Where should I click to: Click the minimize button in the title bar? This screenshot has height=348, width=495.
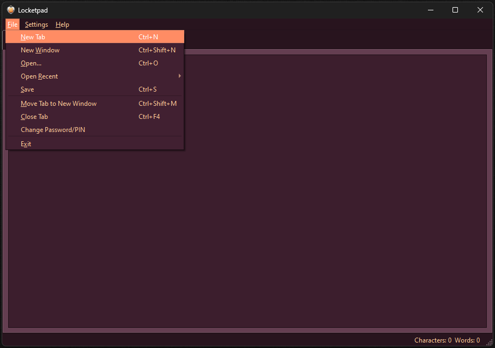(430, 9)
